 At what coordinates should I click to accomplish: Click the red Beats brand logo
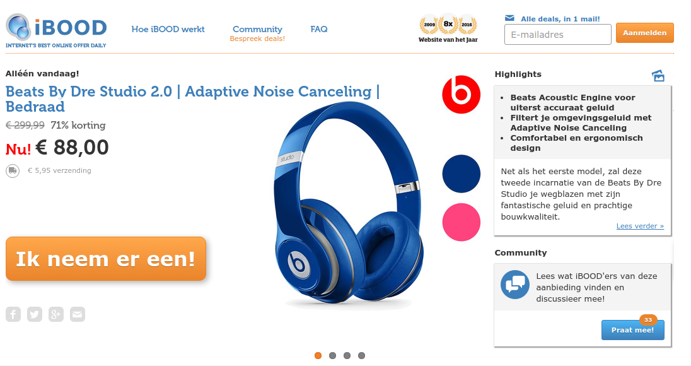pyautogui.click(x=461, y=95)
